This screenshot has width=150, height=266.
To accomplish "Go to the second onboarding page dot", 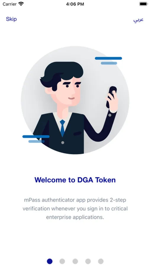I will click(x=62, y=261).
